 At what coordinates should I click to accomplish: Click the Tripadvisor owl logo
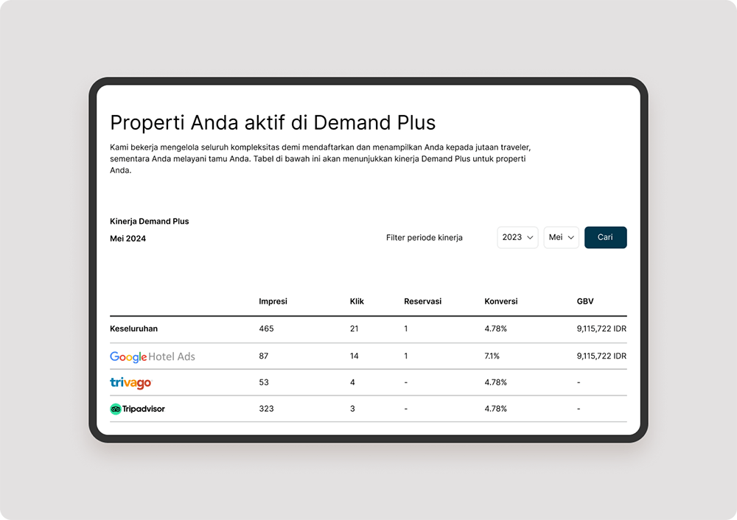tap(116, 409)
